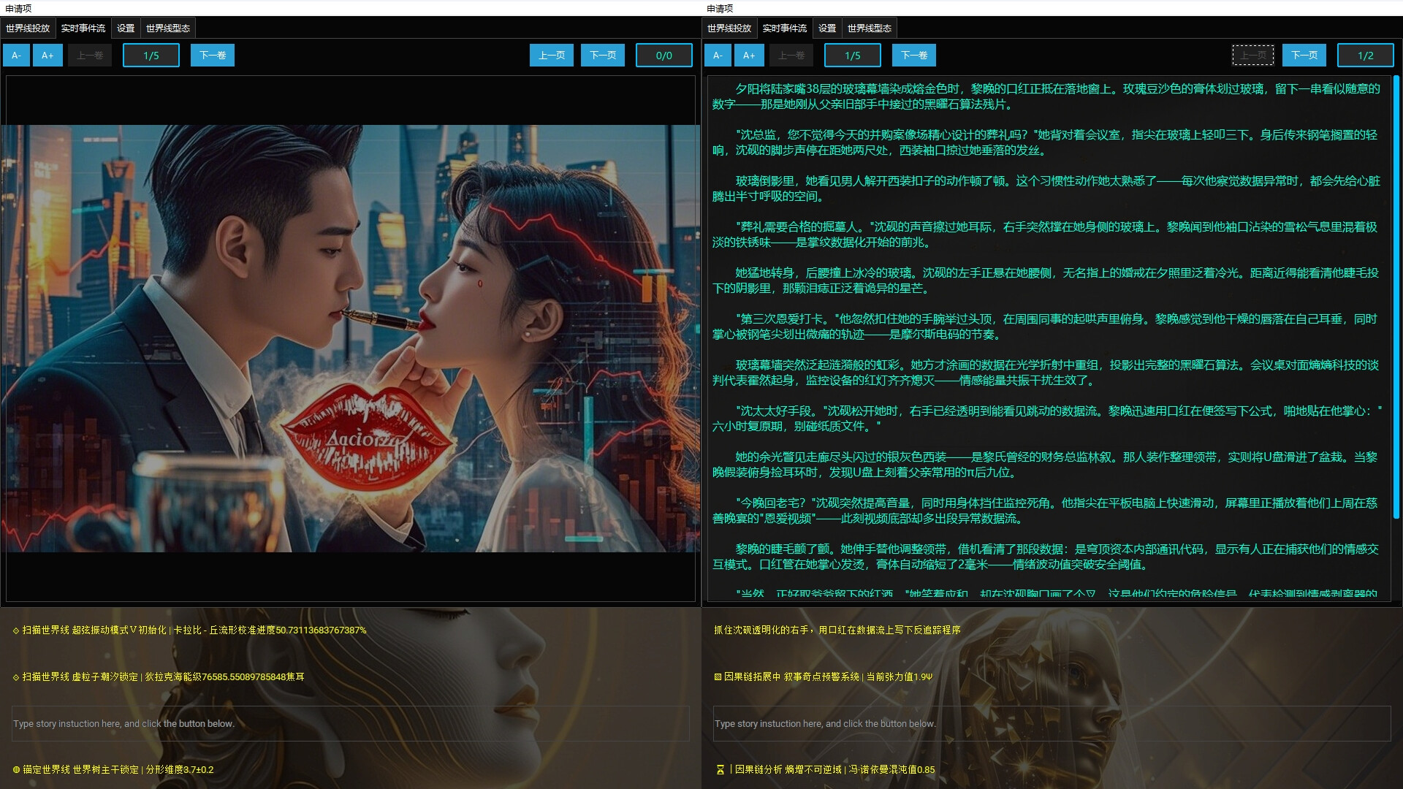
Task: Open 设置 tab in left window
Action: tap(126, 28)
